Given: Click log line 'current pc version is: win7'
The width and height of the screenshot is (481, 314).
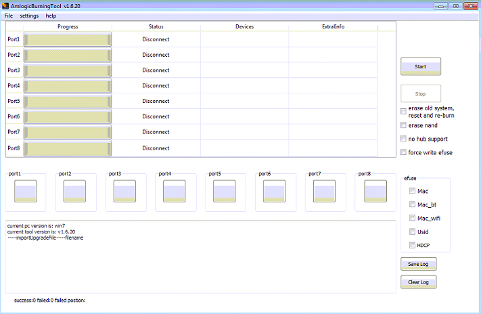Looking at the screenshot, I should (37, 225).
